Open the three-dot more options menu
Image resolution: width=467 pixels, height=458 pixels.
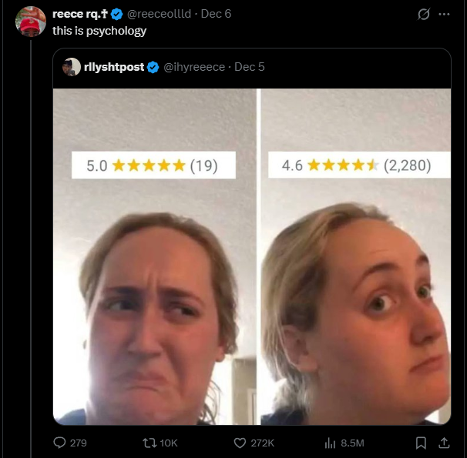click(x=444, y=15)
